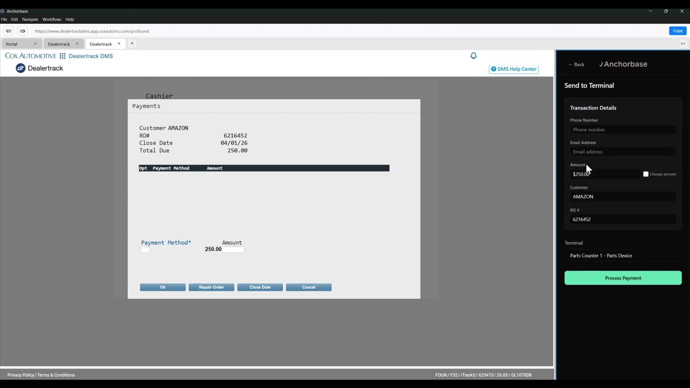
Task: Click the browser back arrow button
Action: (x=9, y=31)
